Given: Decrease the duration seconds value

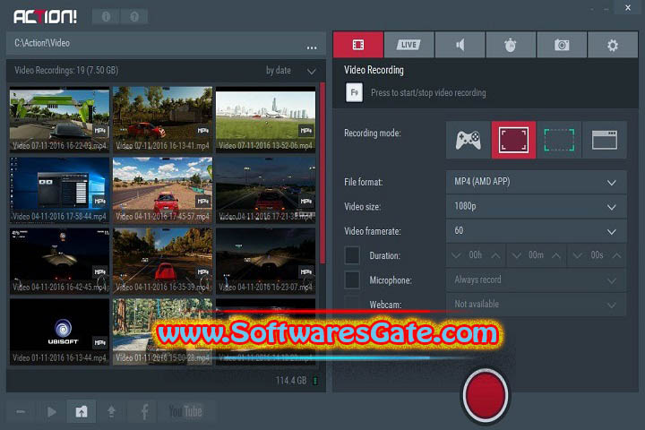Looking at the screenshot, I should (577, 255).
